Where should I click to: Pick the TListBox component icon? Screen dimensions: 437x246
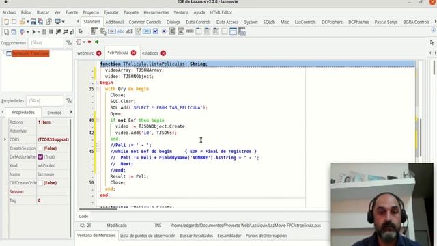pyautogui.click(x=173, y=31)
